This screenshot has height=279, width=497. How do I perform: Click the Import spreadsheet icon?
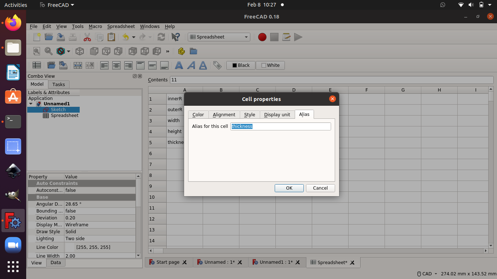click(x=51, y=65)
